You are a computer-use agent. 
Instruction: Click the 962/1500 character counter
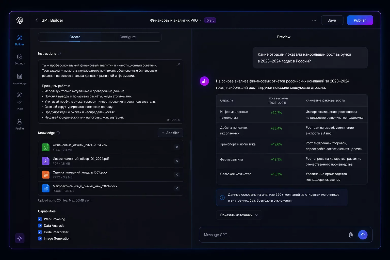point(173,120)
